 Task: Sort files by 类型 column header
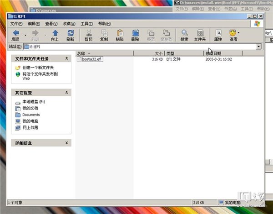[x=184, y=53]
